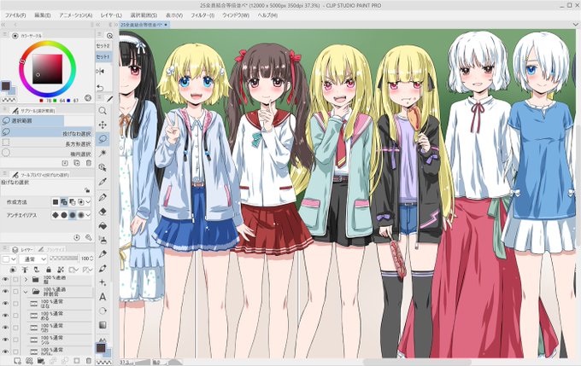Open the アニメーション(A) menu
This screenshot has height=366, width=581.
tap(75, 15)
